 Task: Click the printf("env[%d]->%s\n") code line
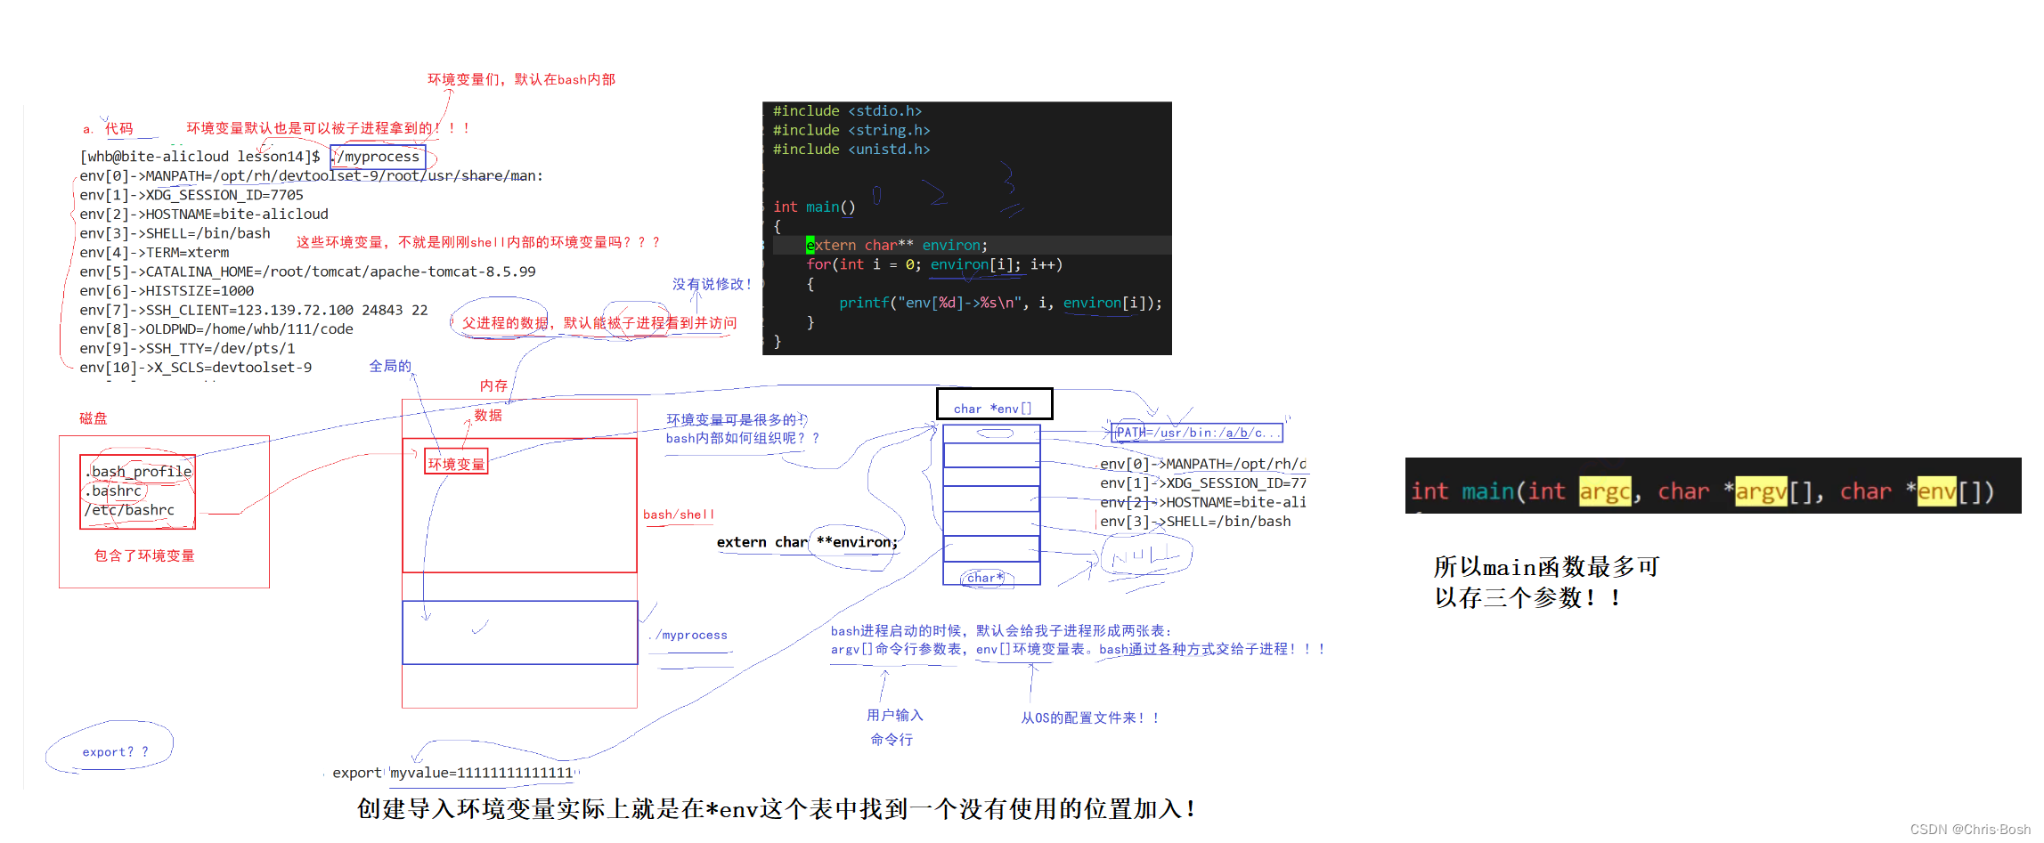(x=1000, y=304)
